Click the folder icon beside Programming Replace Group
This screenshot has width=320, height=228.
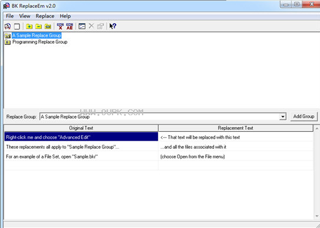tap(8, 42)
